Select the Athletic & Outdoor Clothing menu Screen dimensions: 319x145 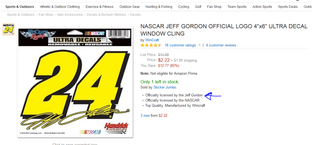[60, 7]
